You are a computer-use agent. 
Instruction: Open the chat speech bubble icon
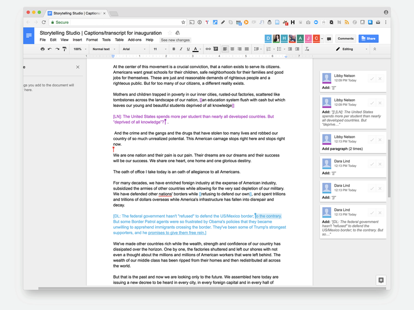[329, 39]
